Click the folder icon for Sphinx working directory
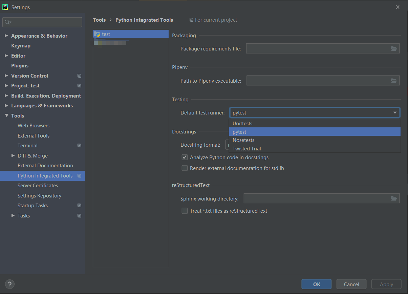The image size is (408, 294). 394,198
